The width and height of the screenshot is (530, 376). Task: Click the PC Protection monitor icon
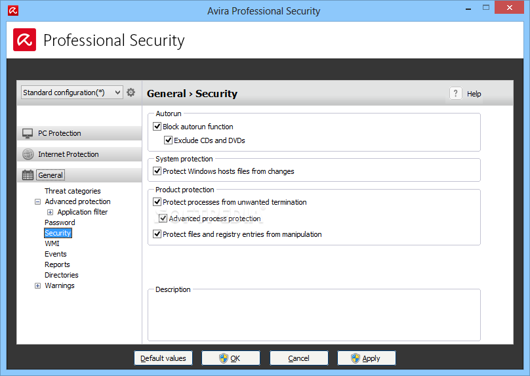(x=28, y=133)
